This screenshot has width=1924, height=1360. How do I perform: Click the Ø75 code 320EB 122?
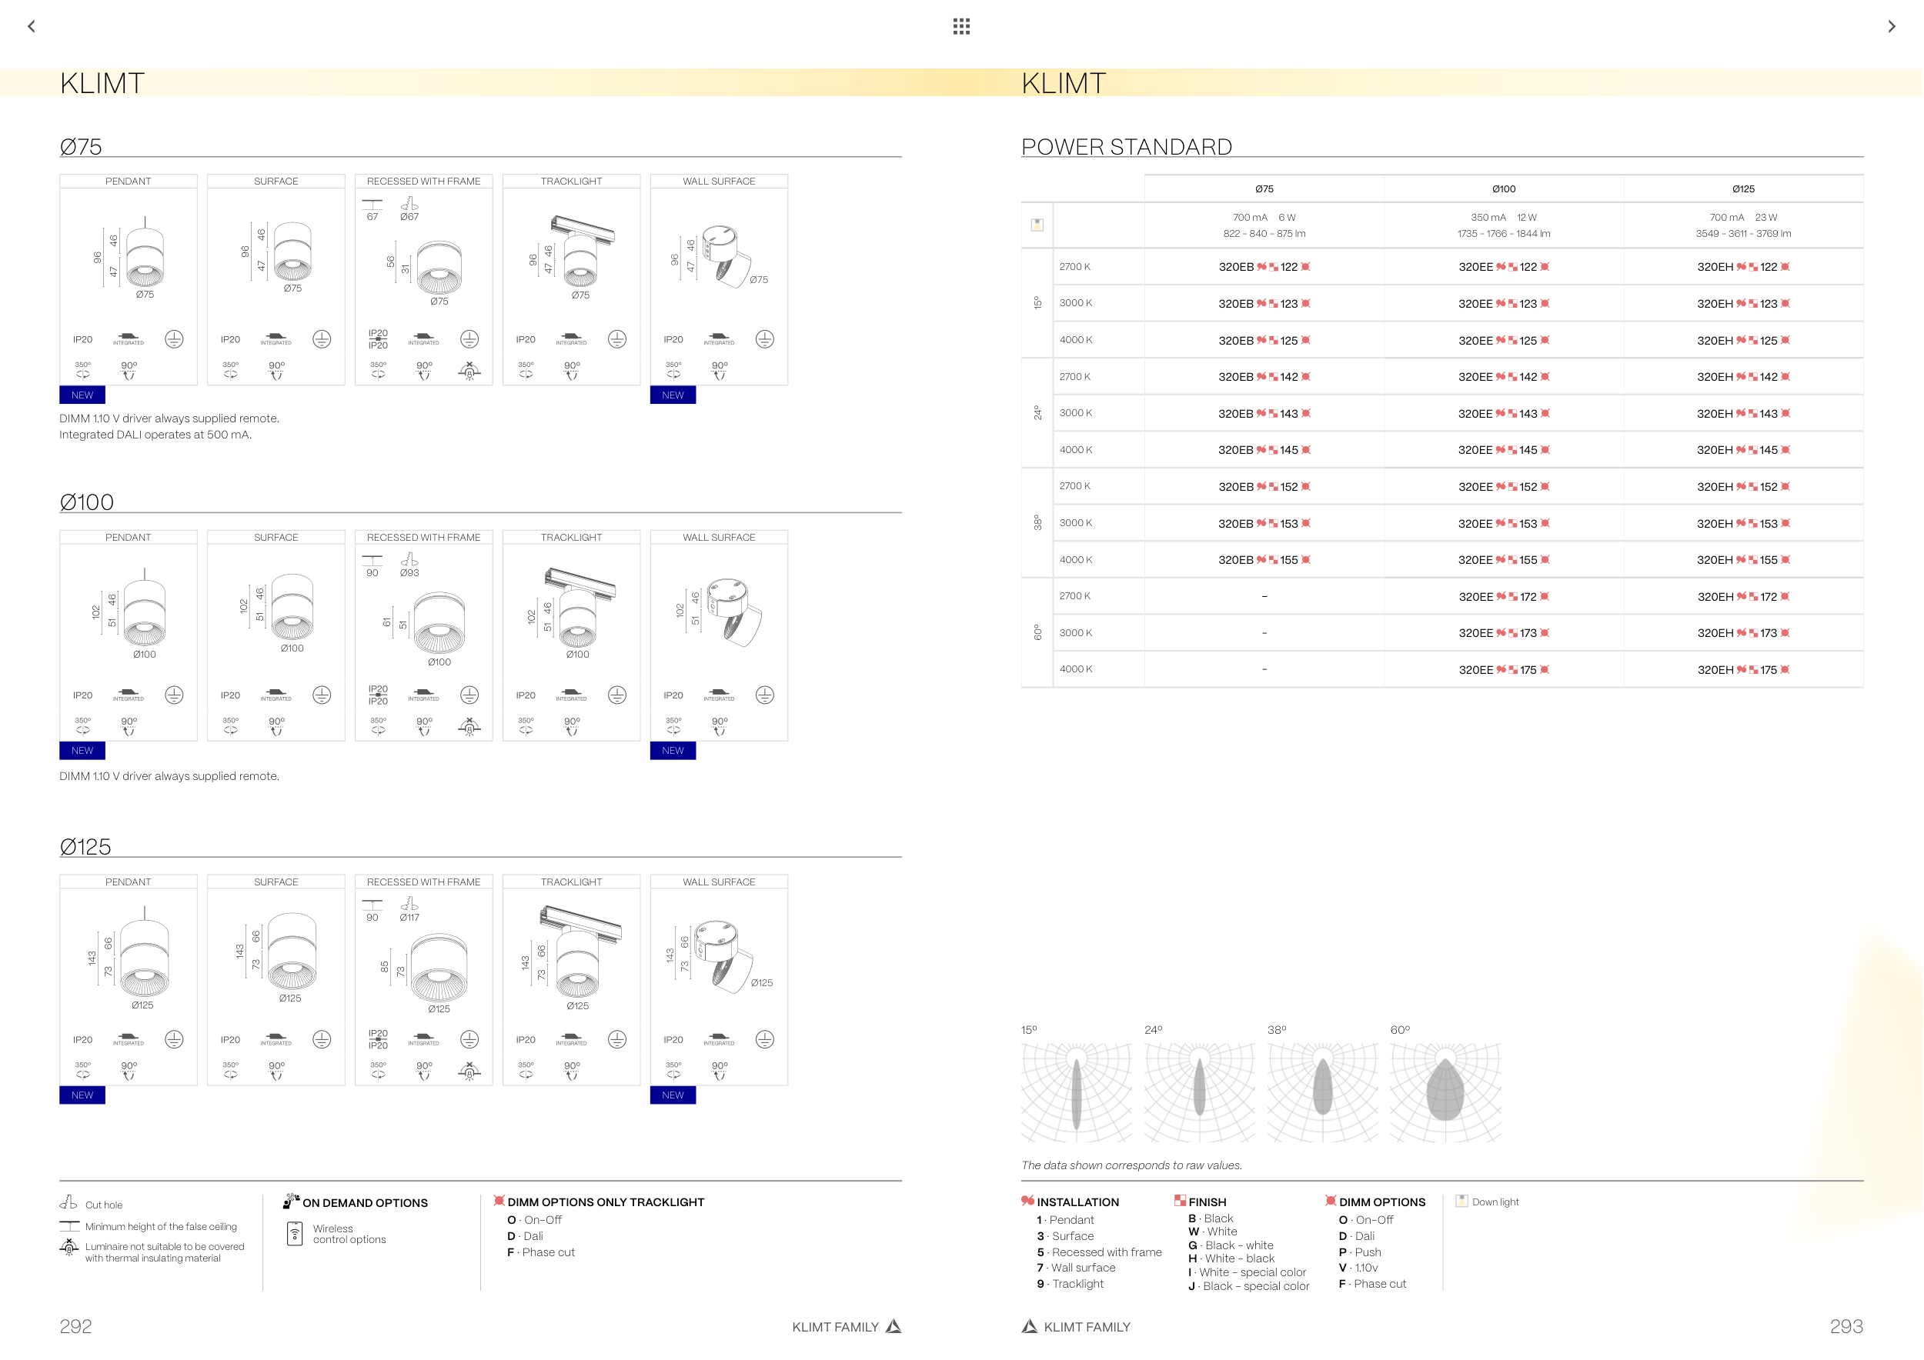[x=1264, y=267]
